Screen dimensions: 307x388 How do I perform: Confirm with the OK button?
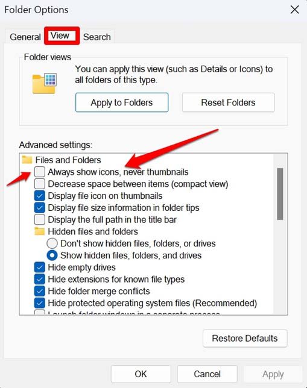click(x=141, y=374)
